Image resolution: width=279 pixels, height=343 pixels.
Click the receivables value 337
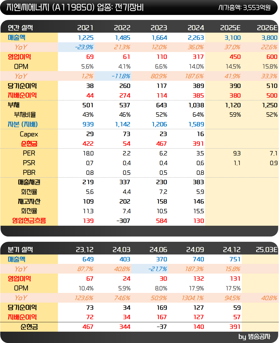125,182
